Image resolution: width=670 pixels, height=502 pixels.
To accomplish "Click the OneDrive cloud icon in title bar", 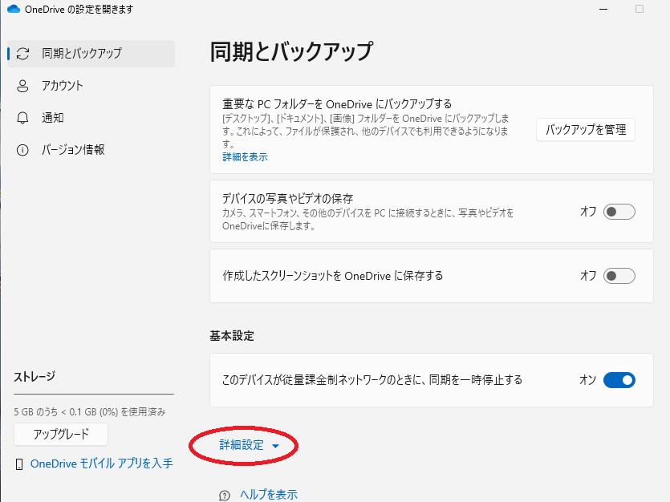I will tap(14, 9).
